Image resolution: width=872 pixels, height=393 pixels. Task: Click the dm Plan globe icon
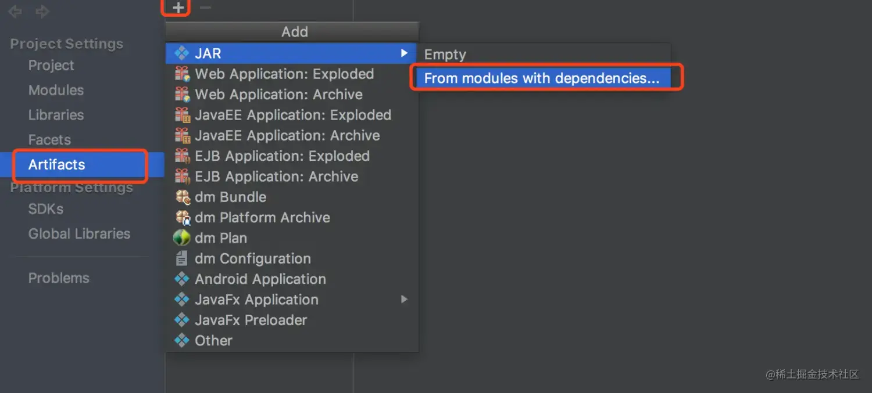(x=182, y=238)
